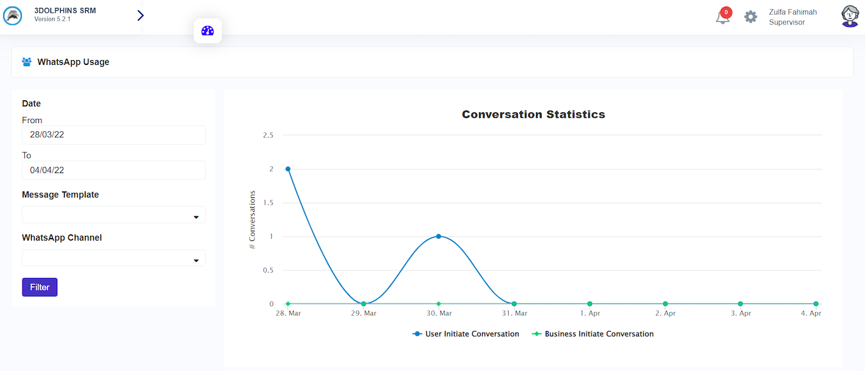Screen dimensions: 865x371
Task: Open the settings gear icon
Action: 751,17
